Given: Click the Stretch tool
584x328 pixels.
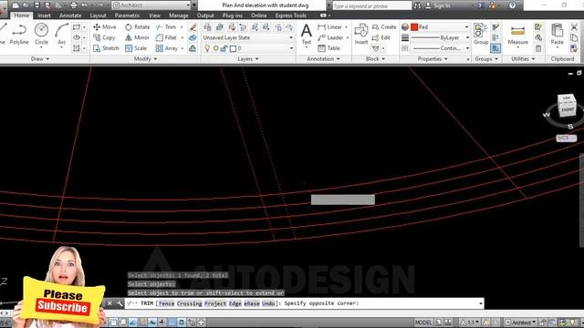Looking at the screenshot, I should tap(106, 48).
